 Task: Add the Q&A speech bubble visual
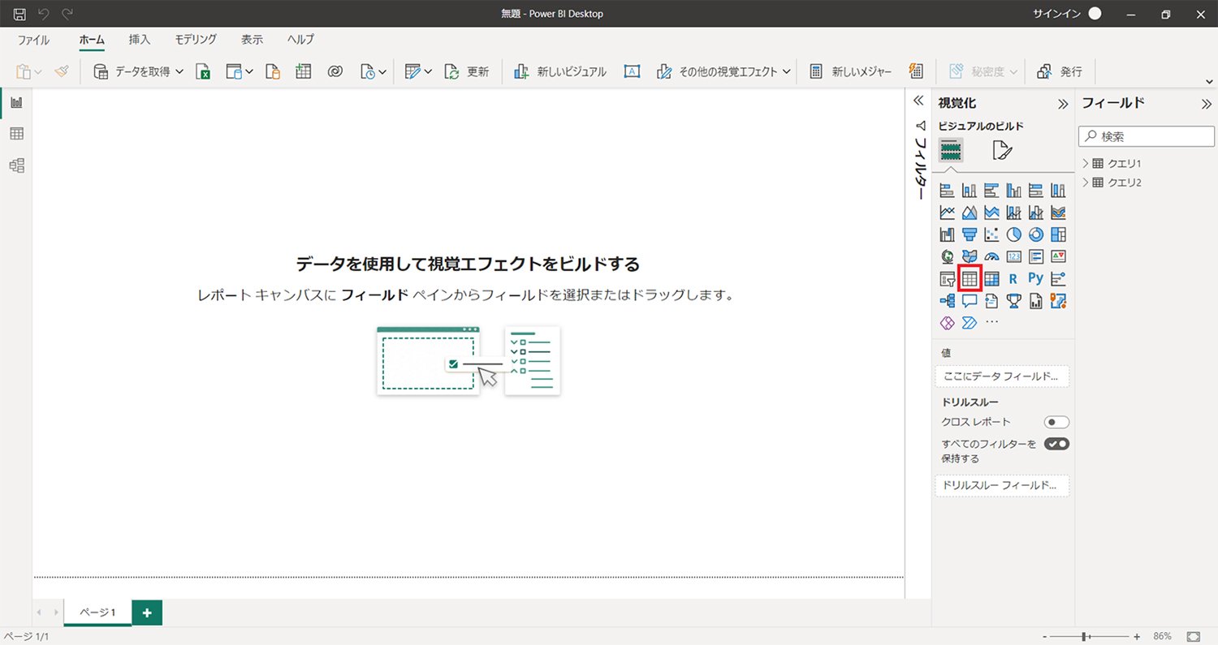pos(970,301)
